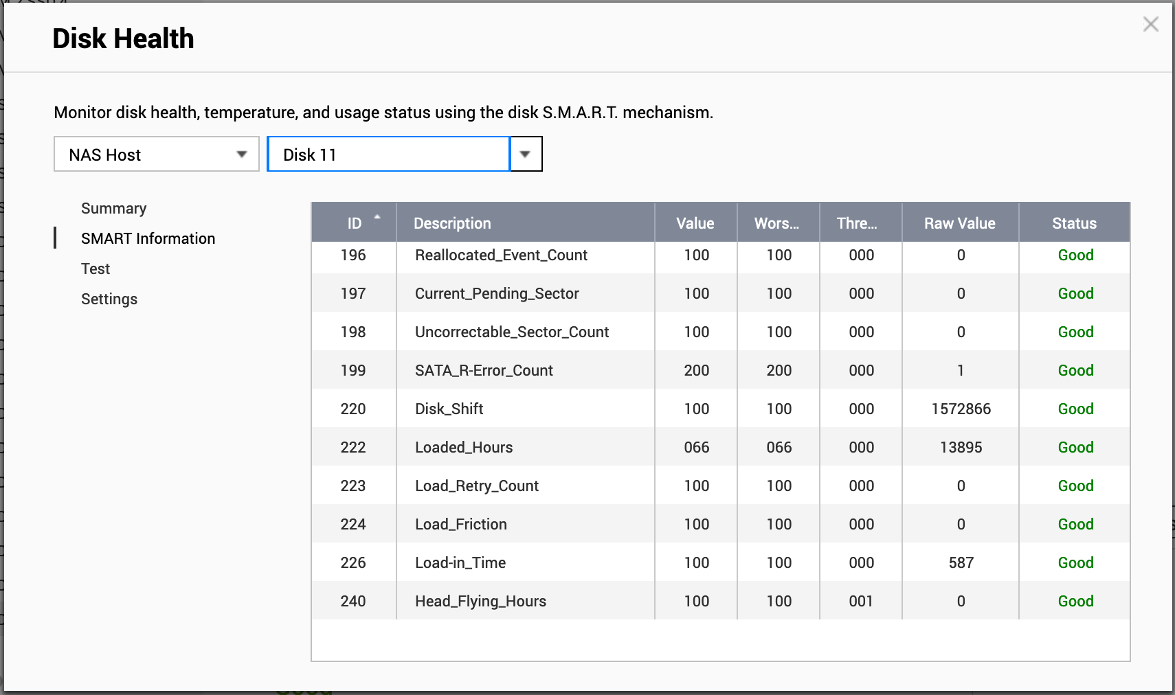This screenshot has width=1175, height=695.
Task: Click the Status column header
Action: coord(1075,223)
